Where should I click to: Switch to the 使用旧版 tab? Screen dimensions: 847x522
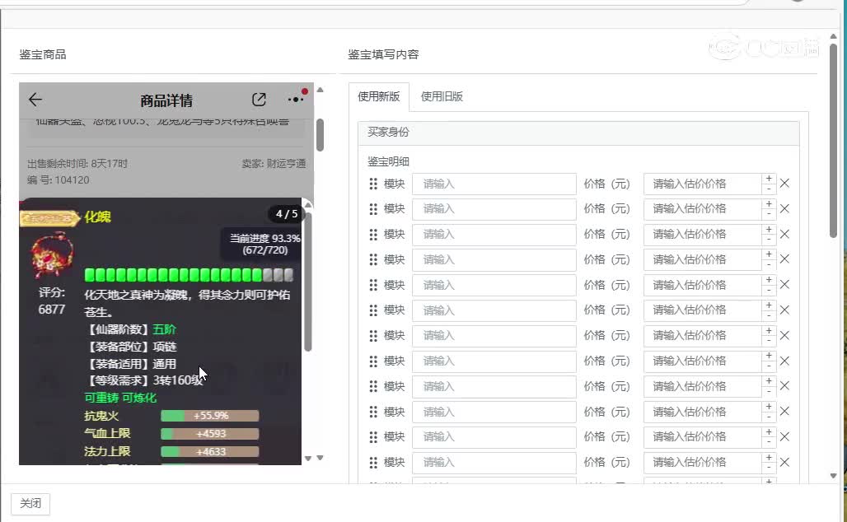tap(442, 96)
